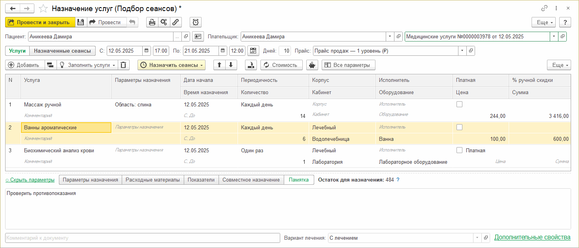Viewport: 579px width, 248px height.
Task: Click the print icon in toolbar
Action: 152,22
